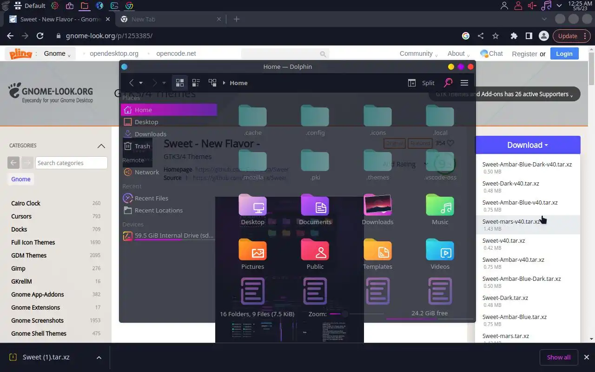Bookmark this page with the star icon
The width and height of the screenshot is (595, 372).
click(496, 36)
